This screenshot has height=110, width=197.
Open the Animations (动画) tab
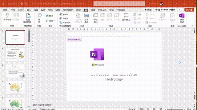pyautogui.click(x=58, y=10)
